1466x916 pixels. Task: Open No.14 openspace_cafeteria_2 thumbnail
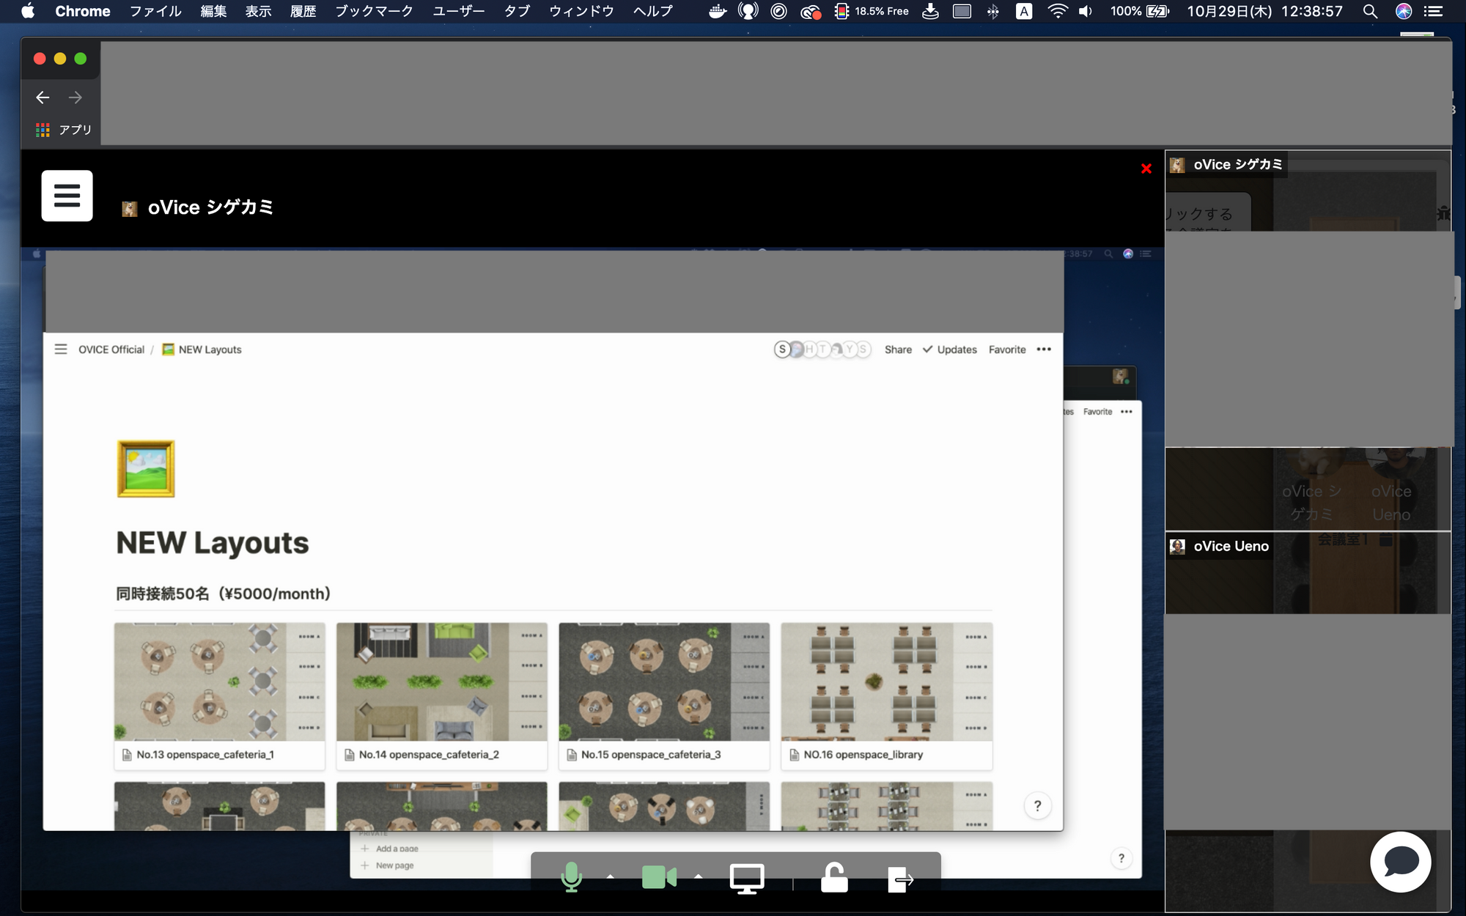pos(442,682)
